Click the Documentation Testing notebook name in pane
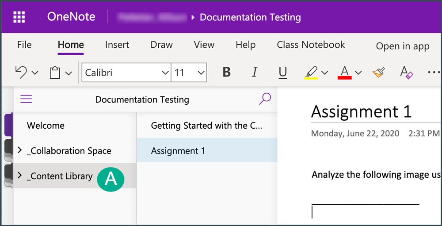Screen dimensions: 442x226 click(x=142, y=100)
